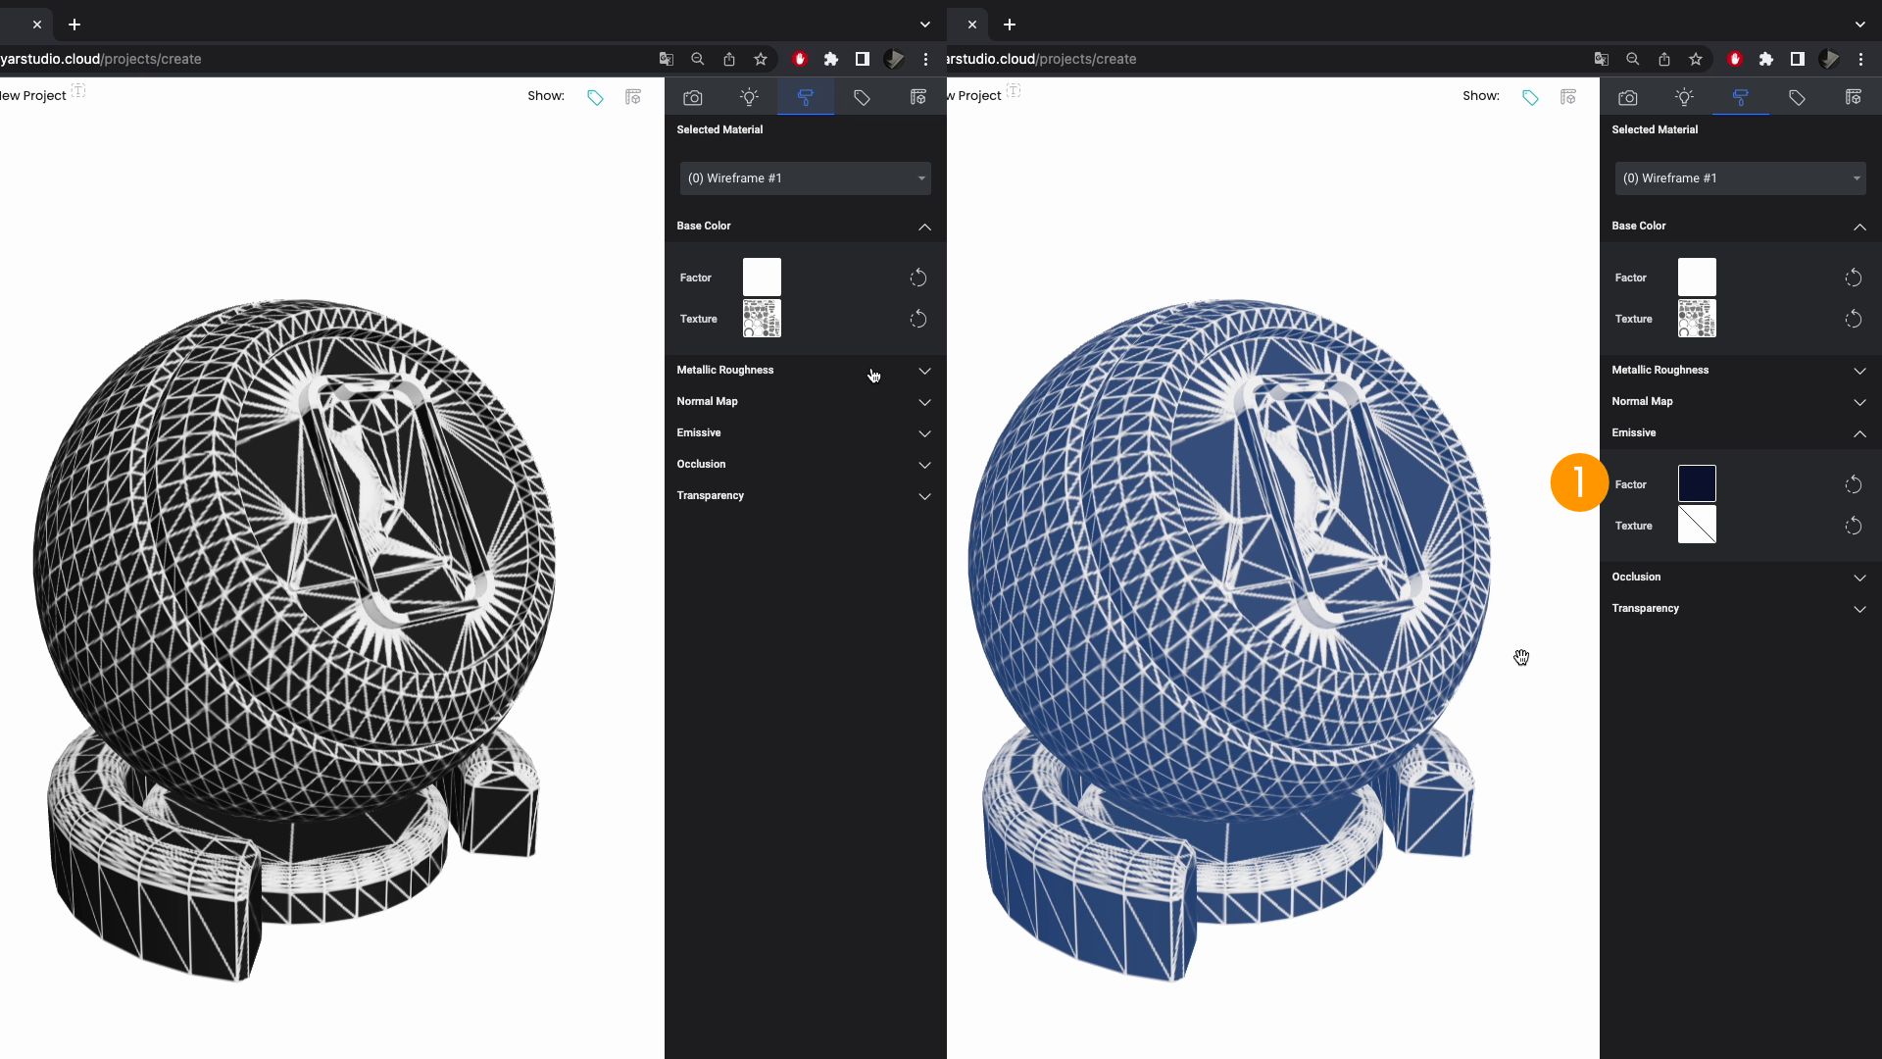Select the camera snapshot tool

(x=693, y=97)
